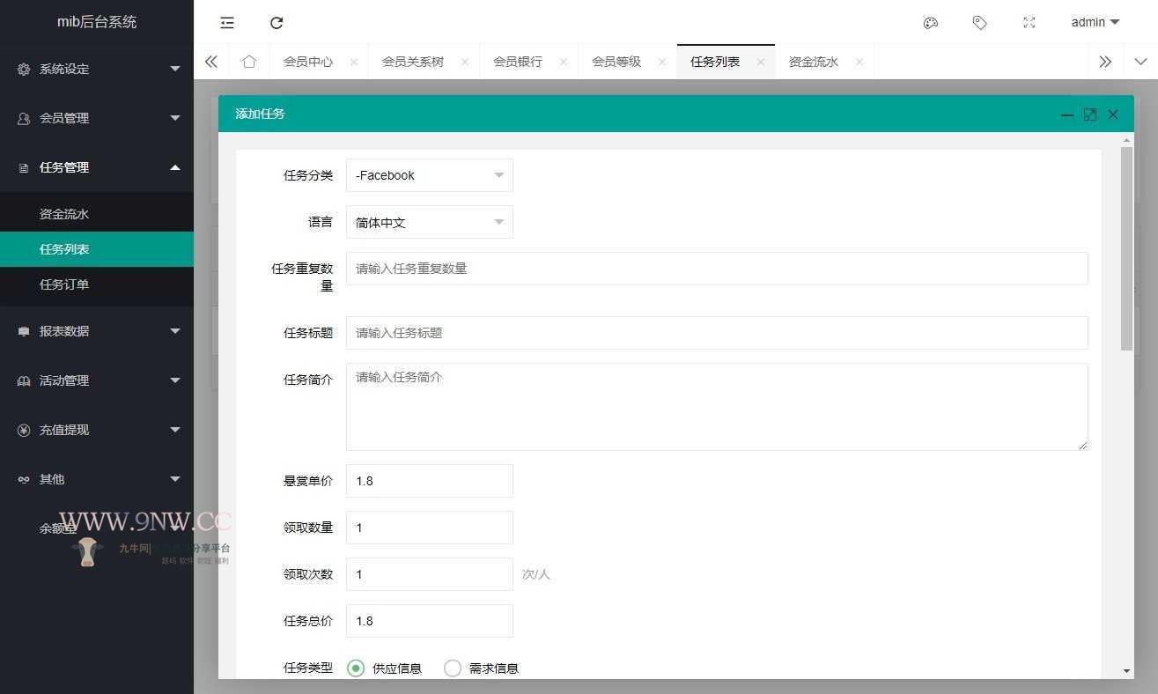The height and width of the screenshot is (694, 1158).
Task: Collapse the sidebar with the menu-fold icon
Action: pos(227,23)
